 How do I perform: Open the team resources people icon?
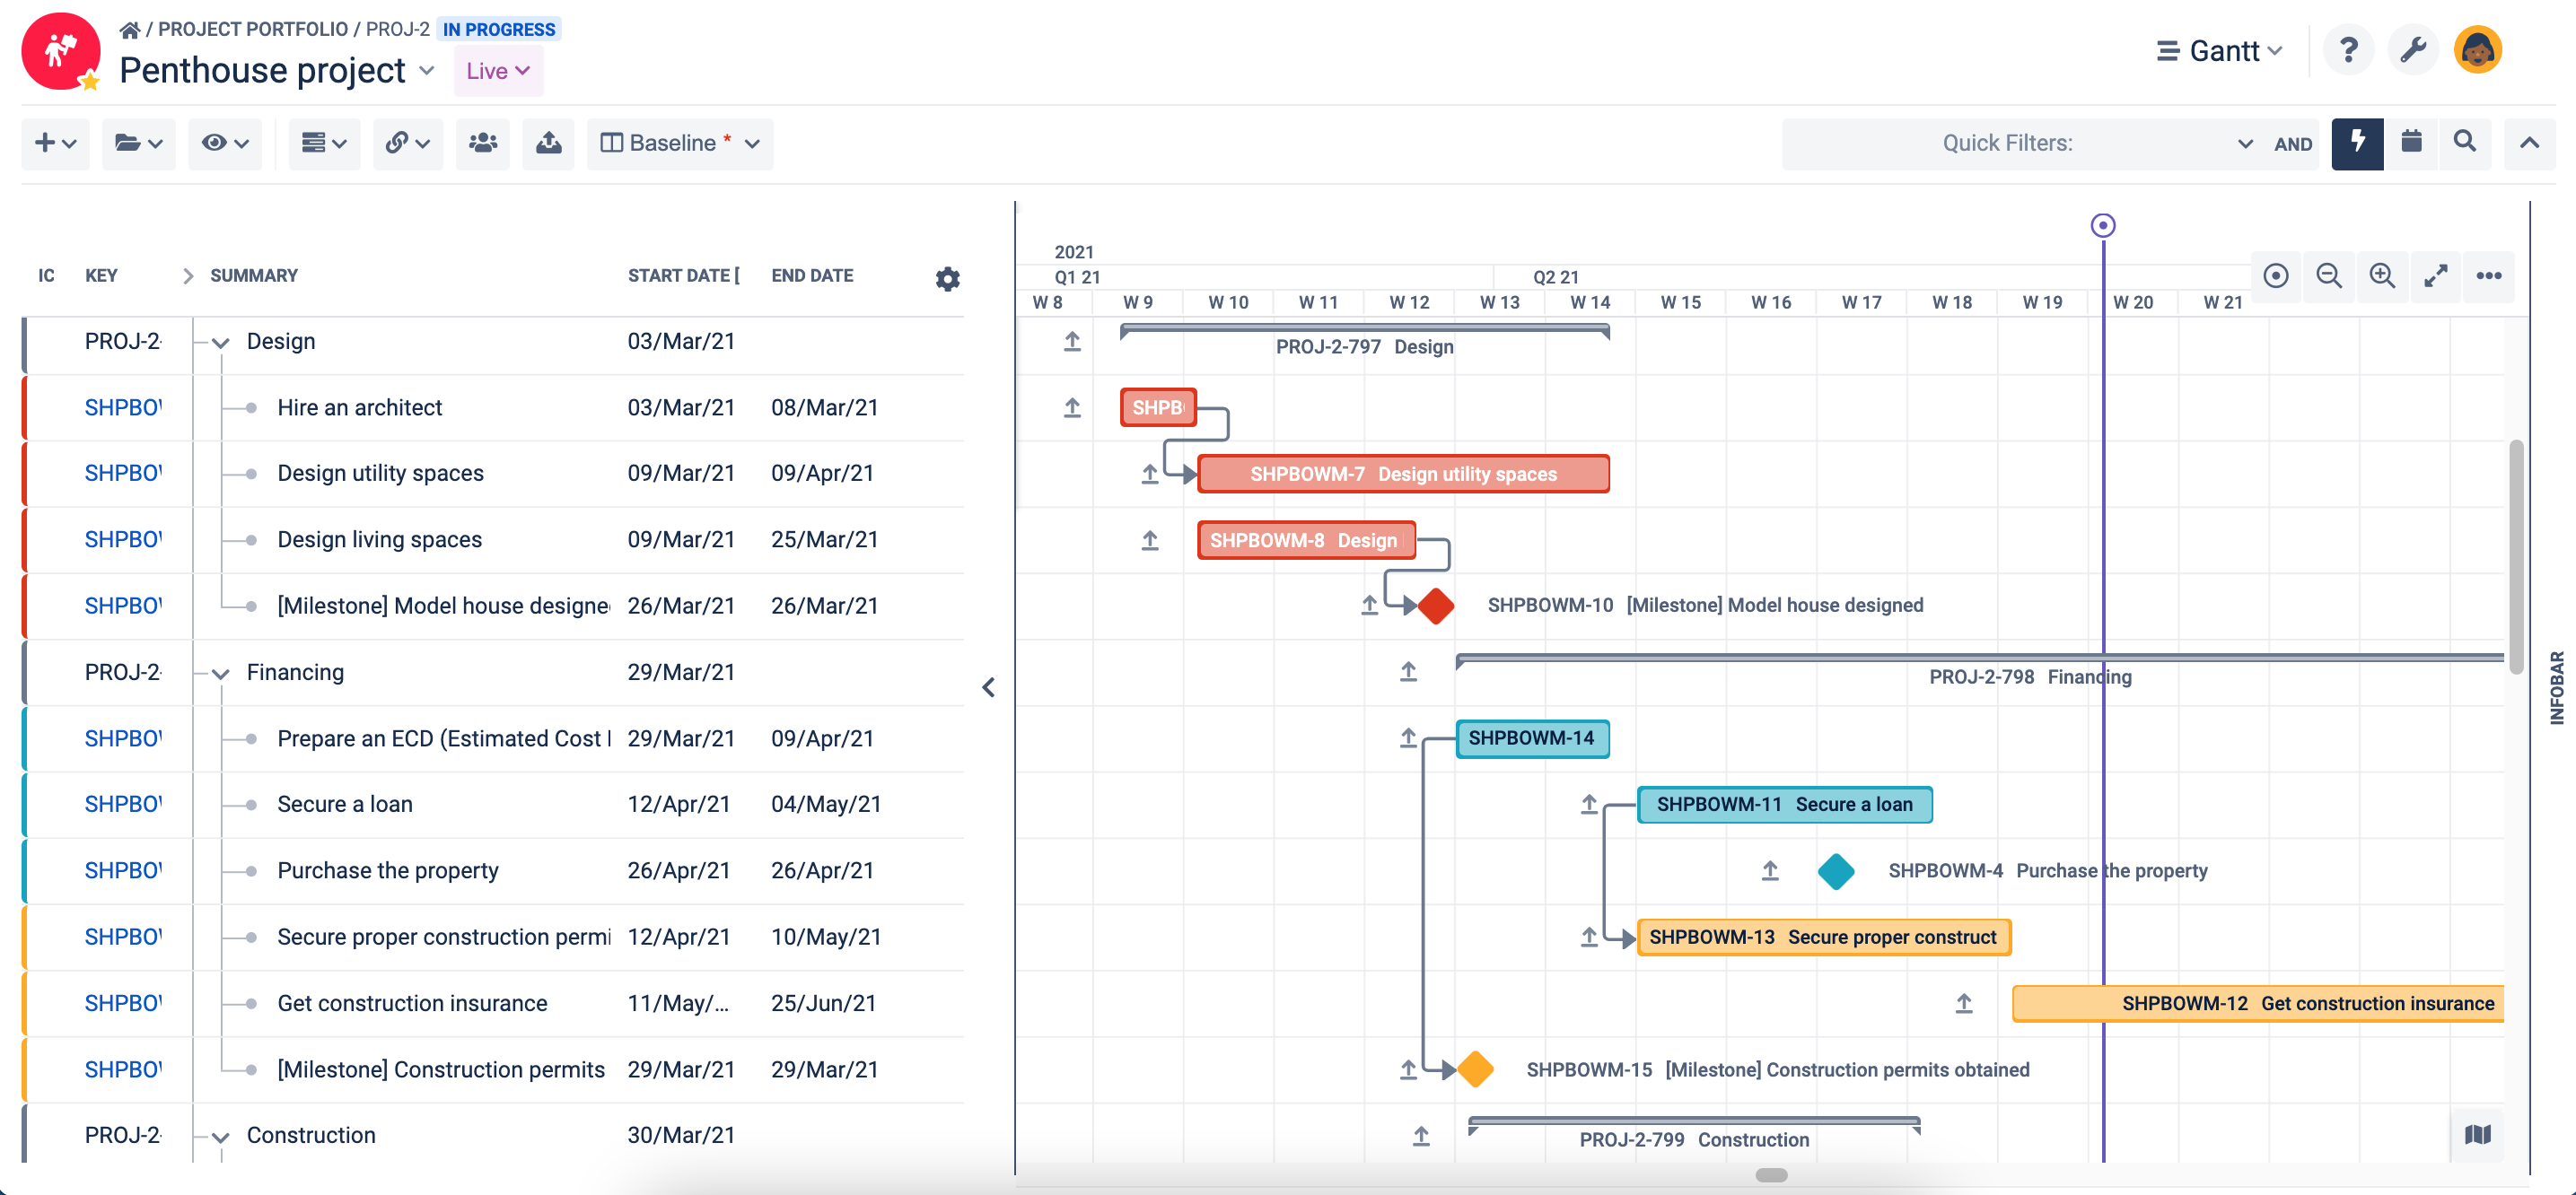[483, 143]
